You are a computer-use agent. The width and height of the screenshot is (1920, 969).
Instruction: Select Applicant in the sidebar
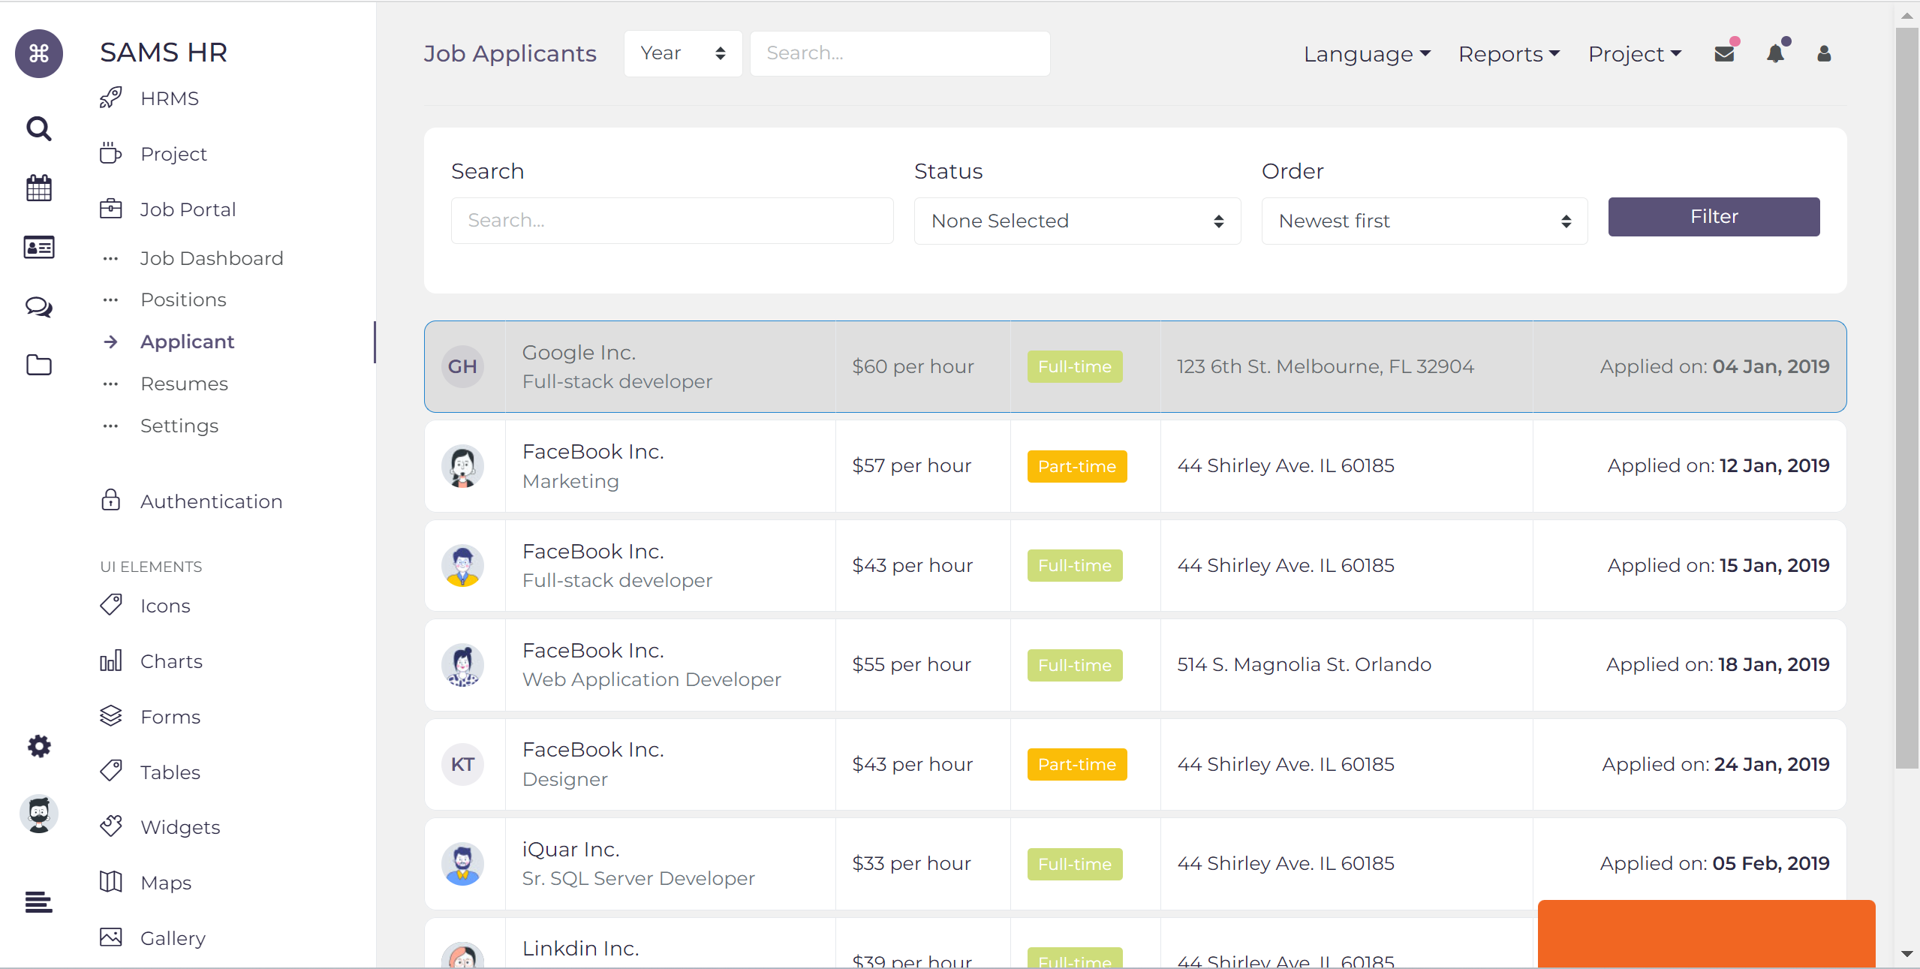point(188,342)
